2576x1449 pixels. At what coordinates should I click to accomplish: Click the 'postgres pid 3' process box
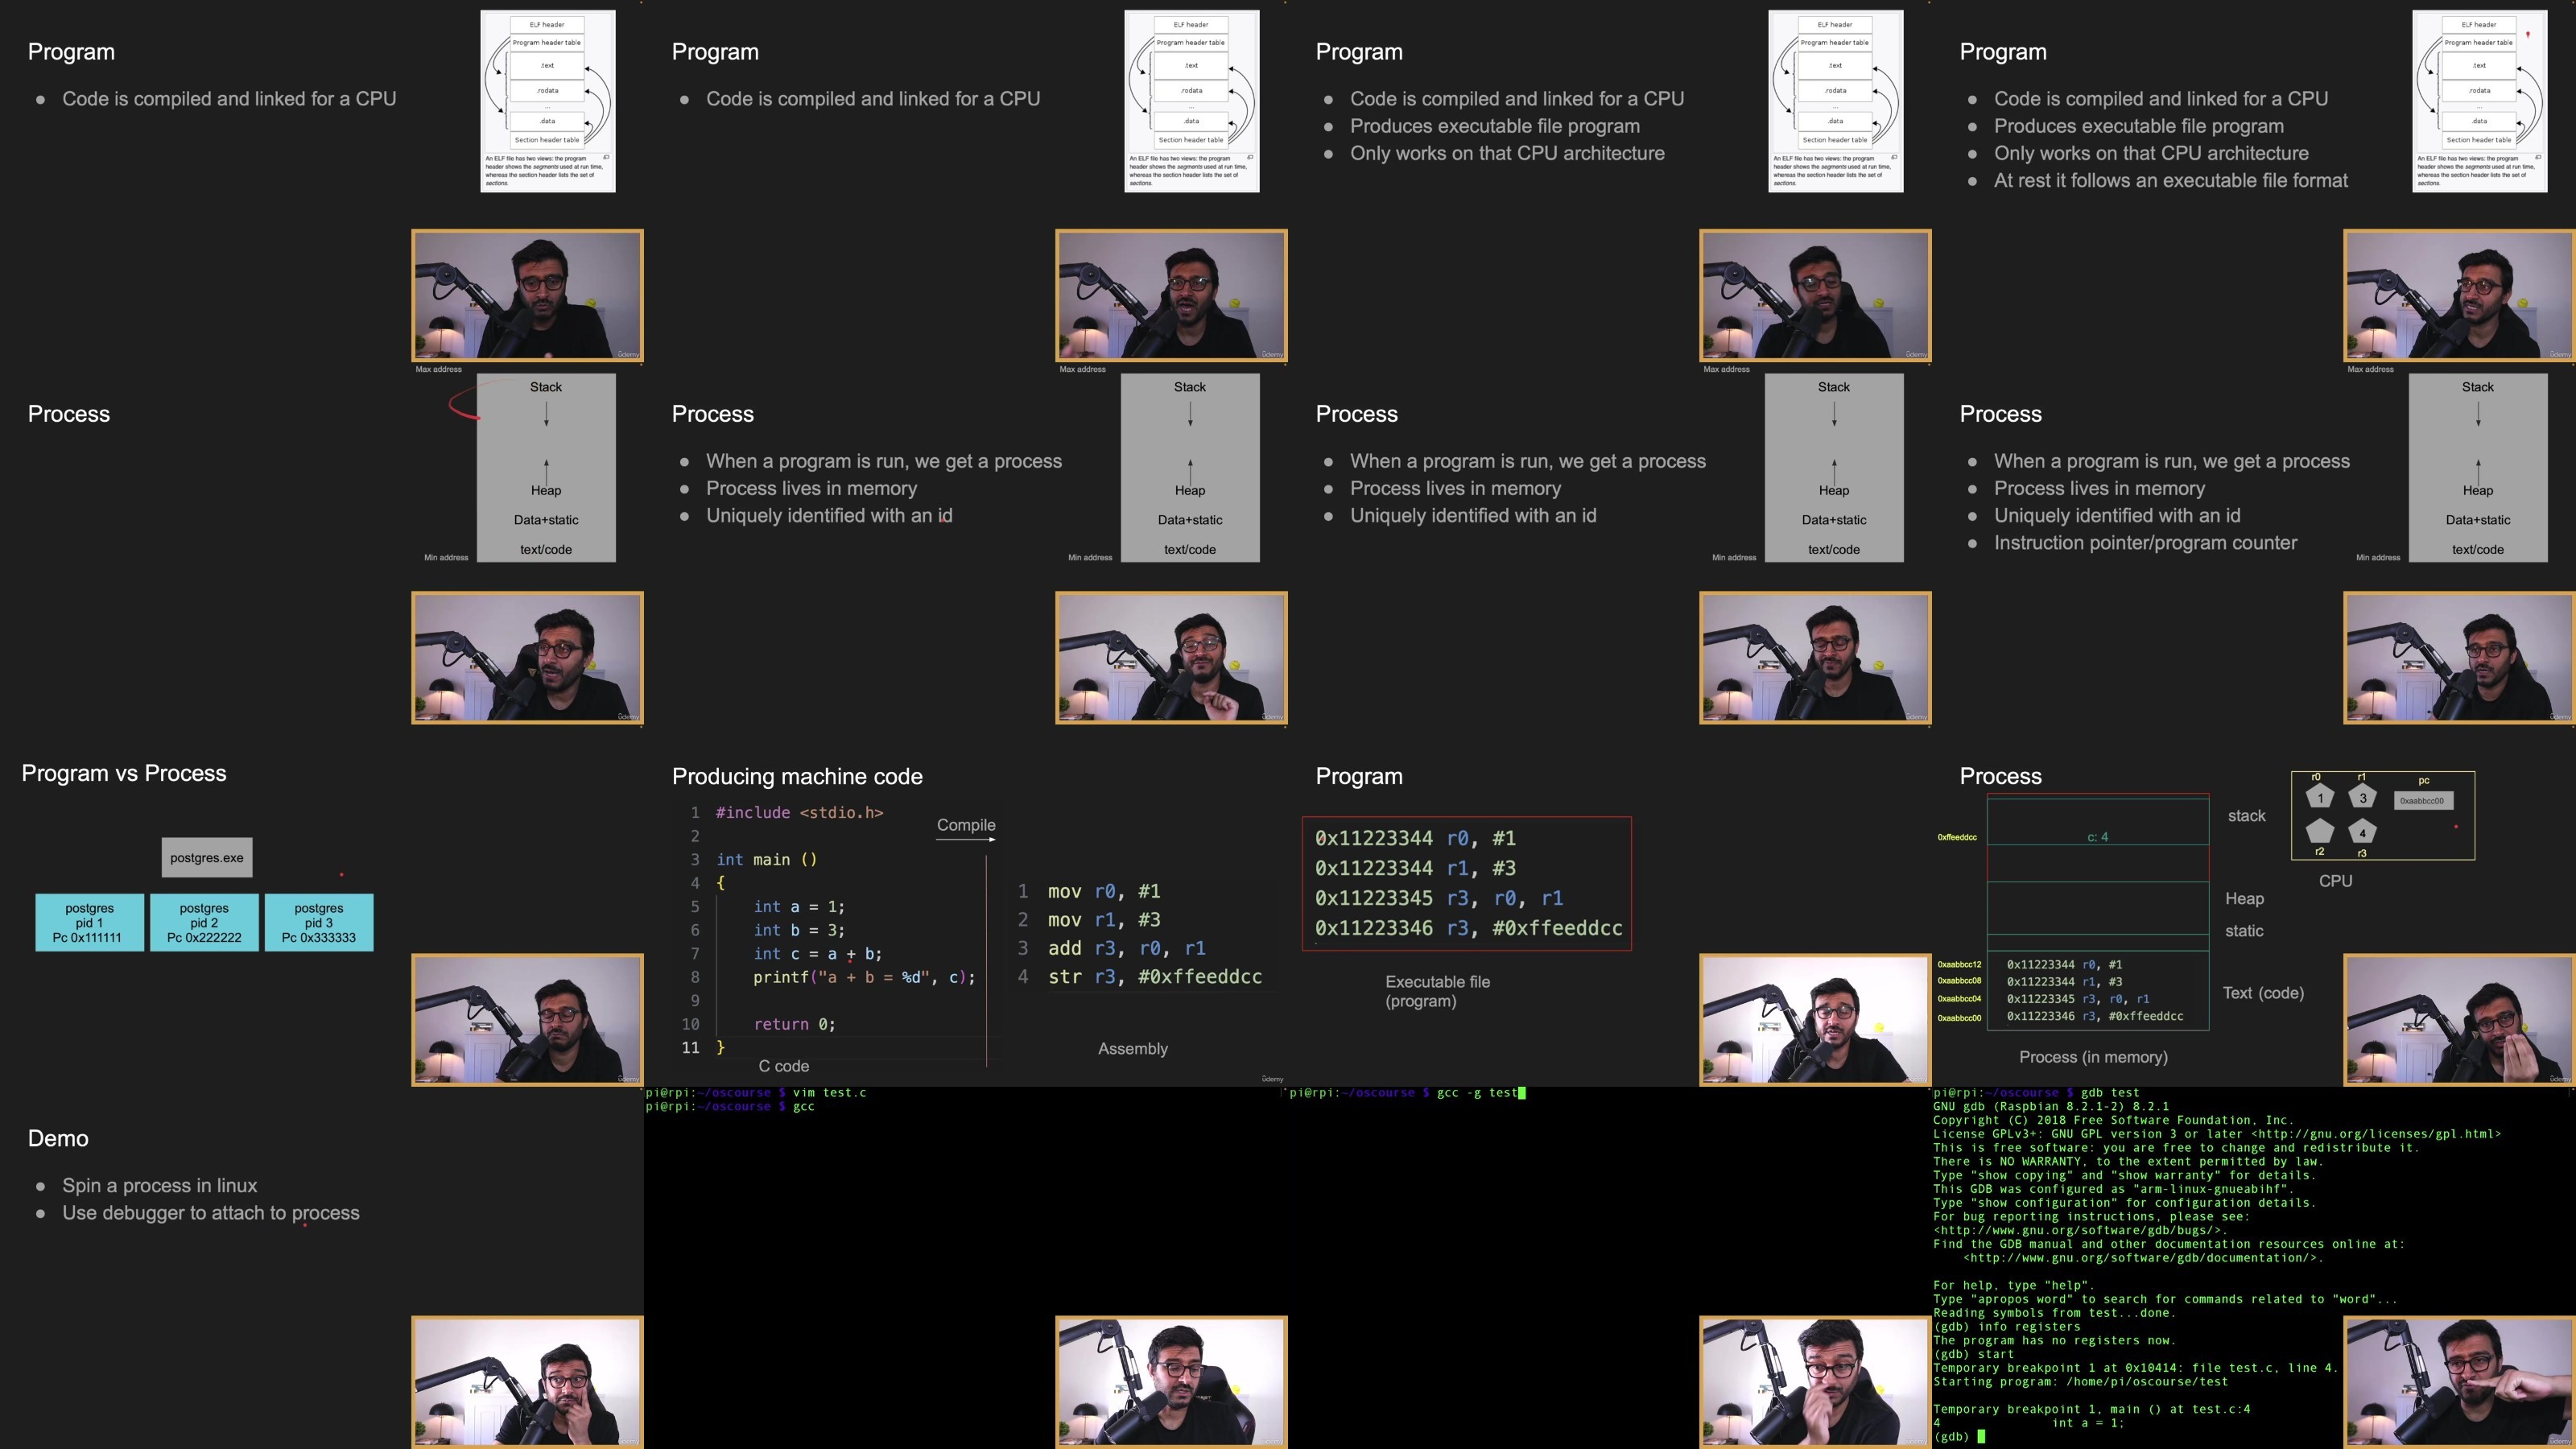tap(319, 922)
